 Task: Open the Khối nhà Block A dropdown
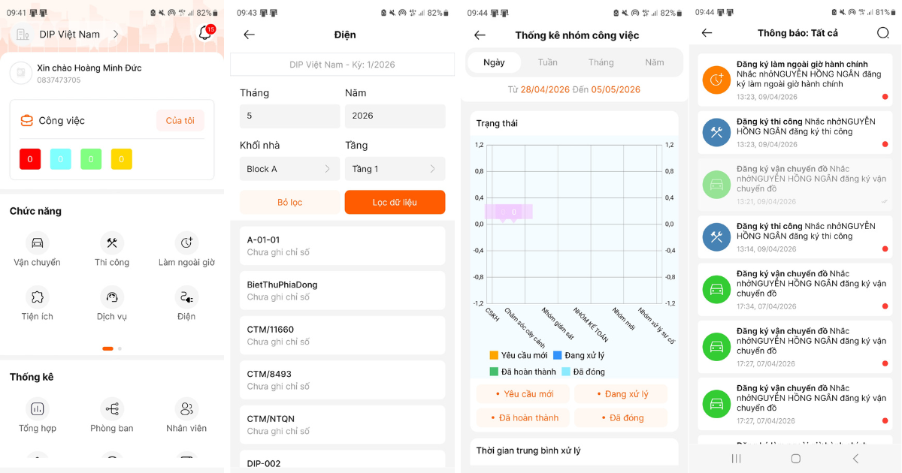(x=289, y=169)
